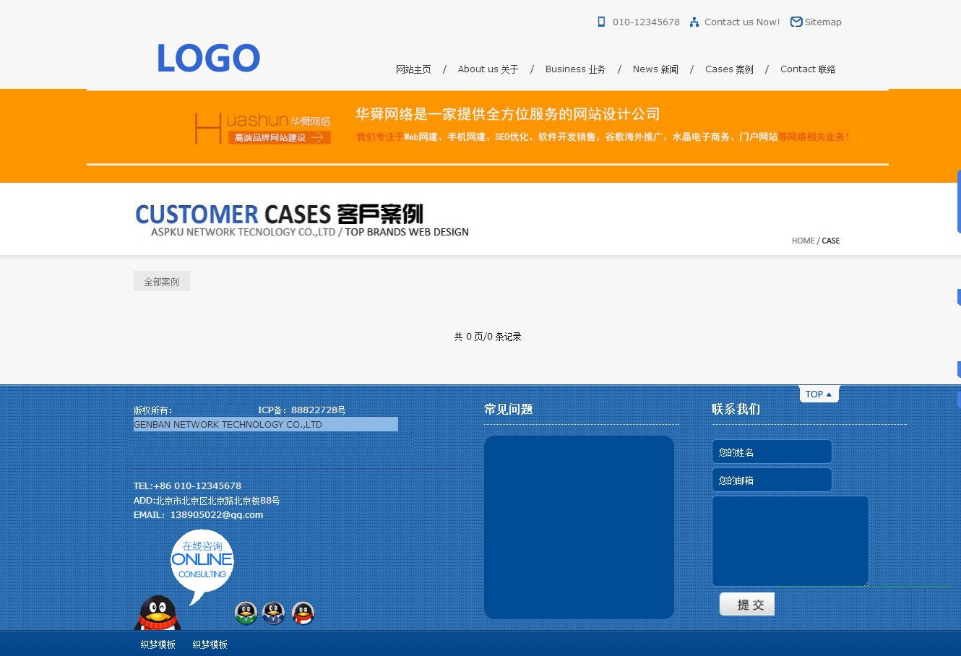
Task: Click the 共 0 页/0 条记录 pagination text
Action: tap(488, 337)
